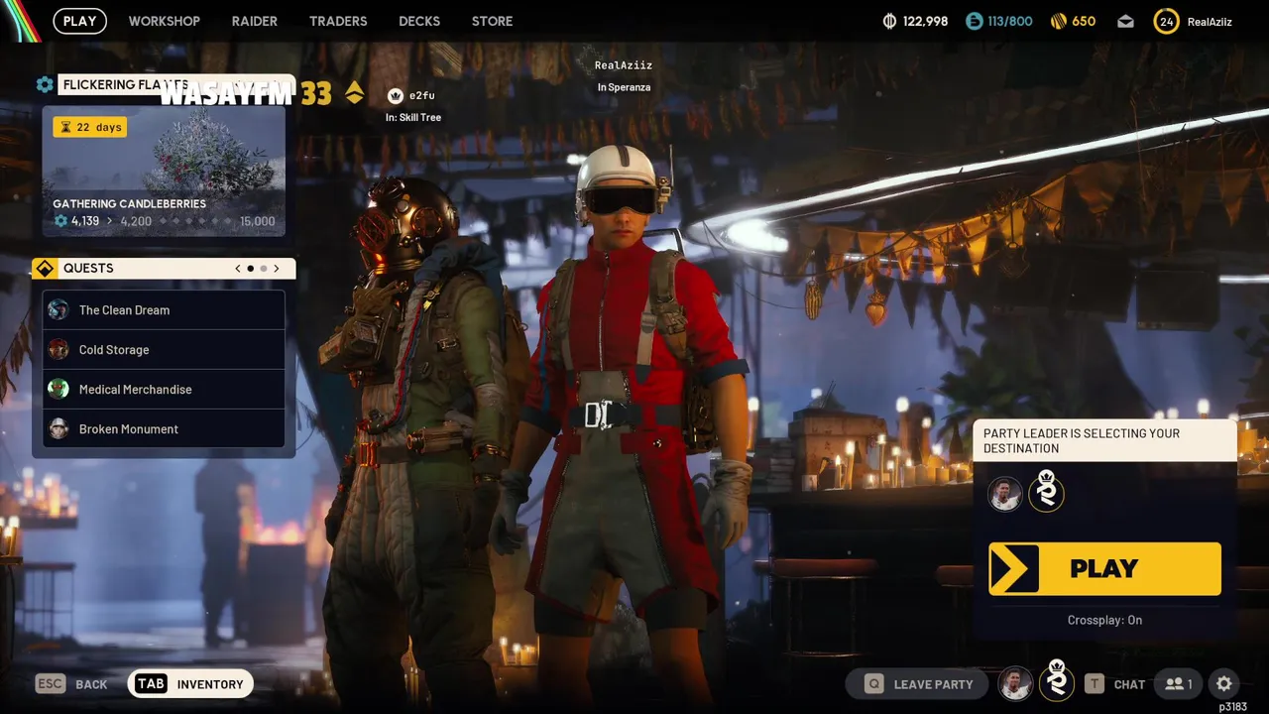
Task: Select the 'In Speranza' status text
Action: click(624, 87)
